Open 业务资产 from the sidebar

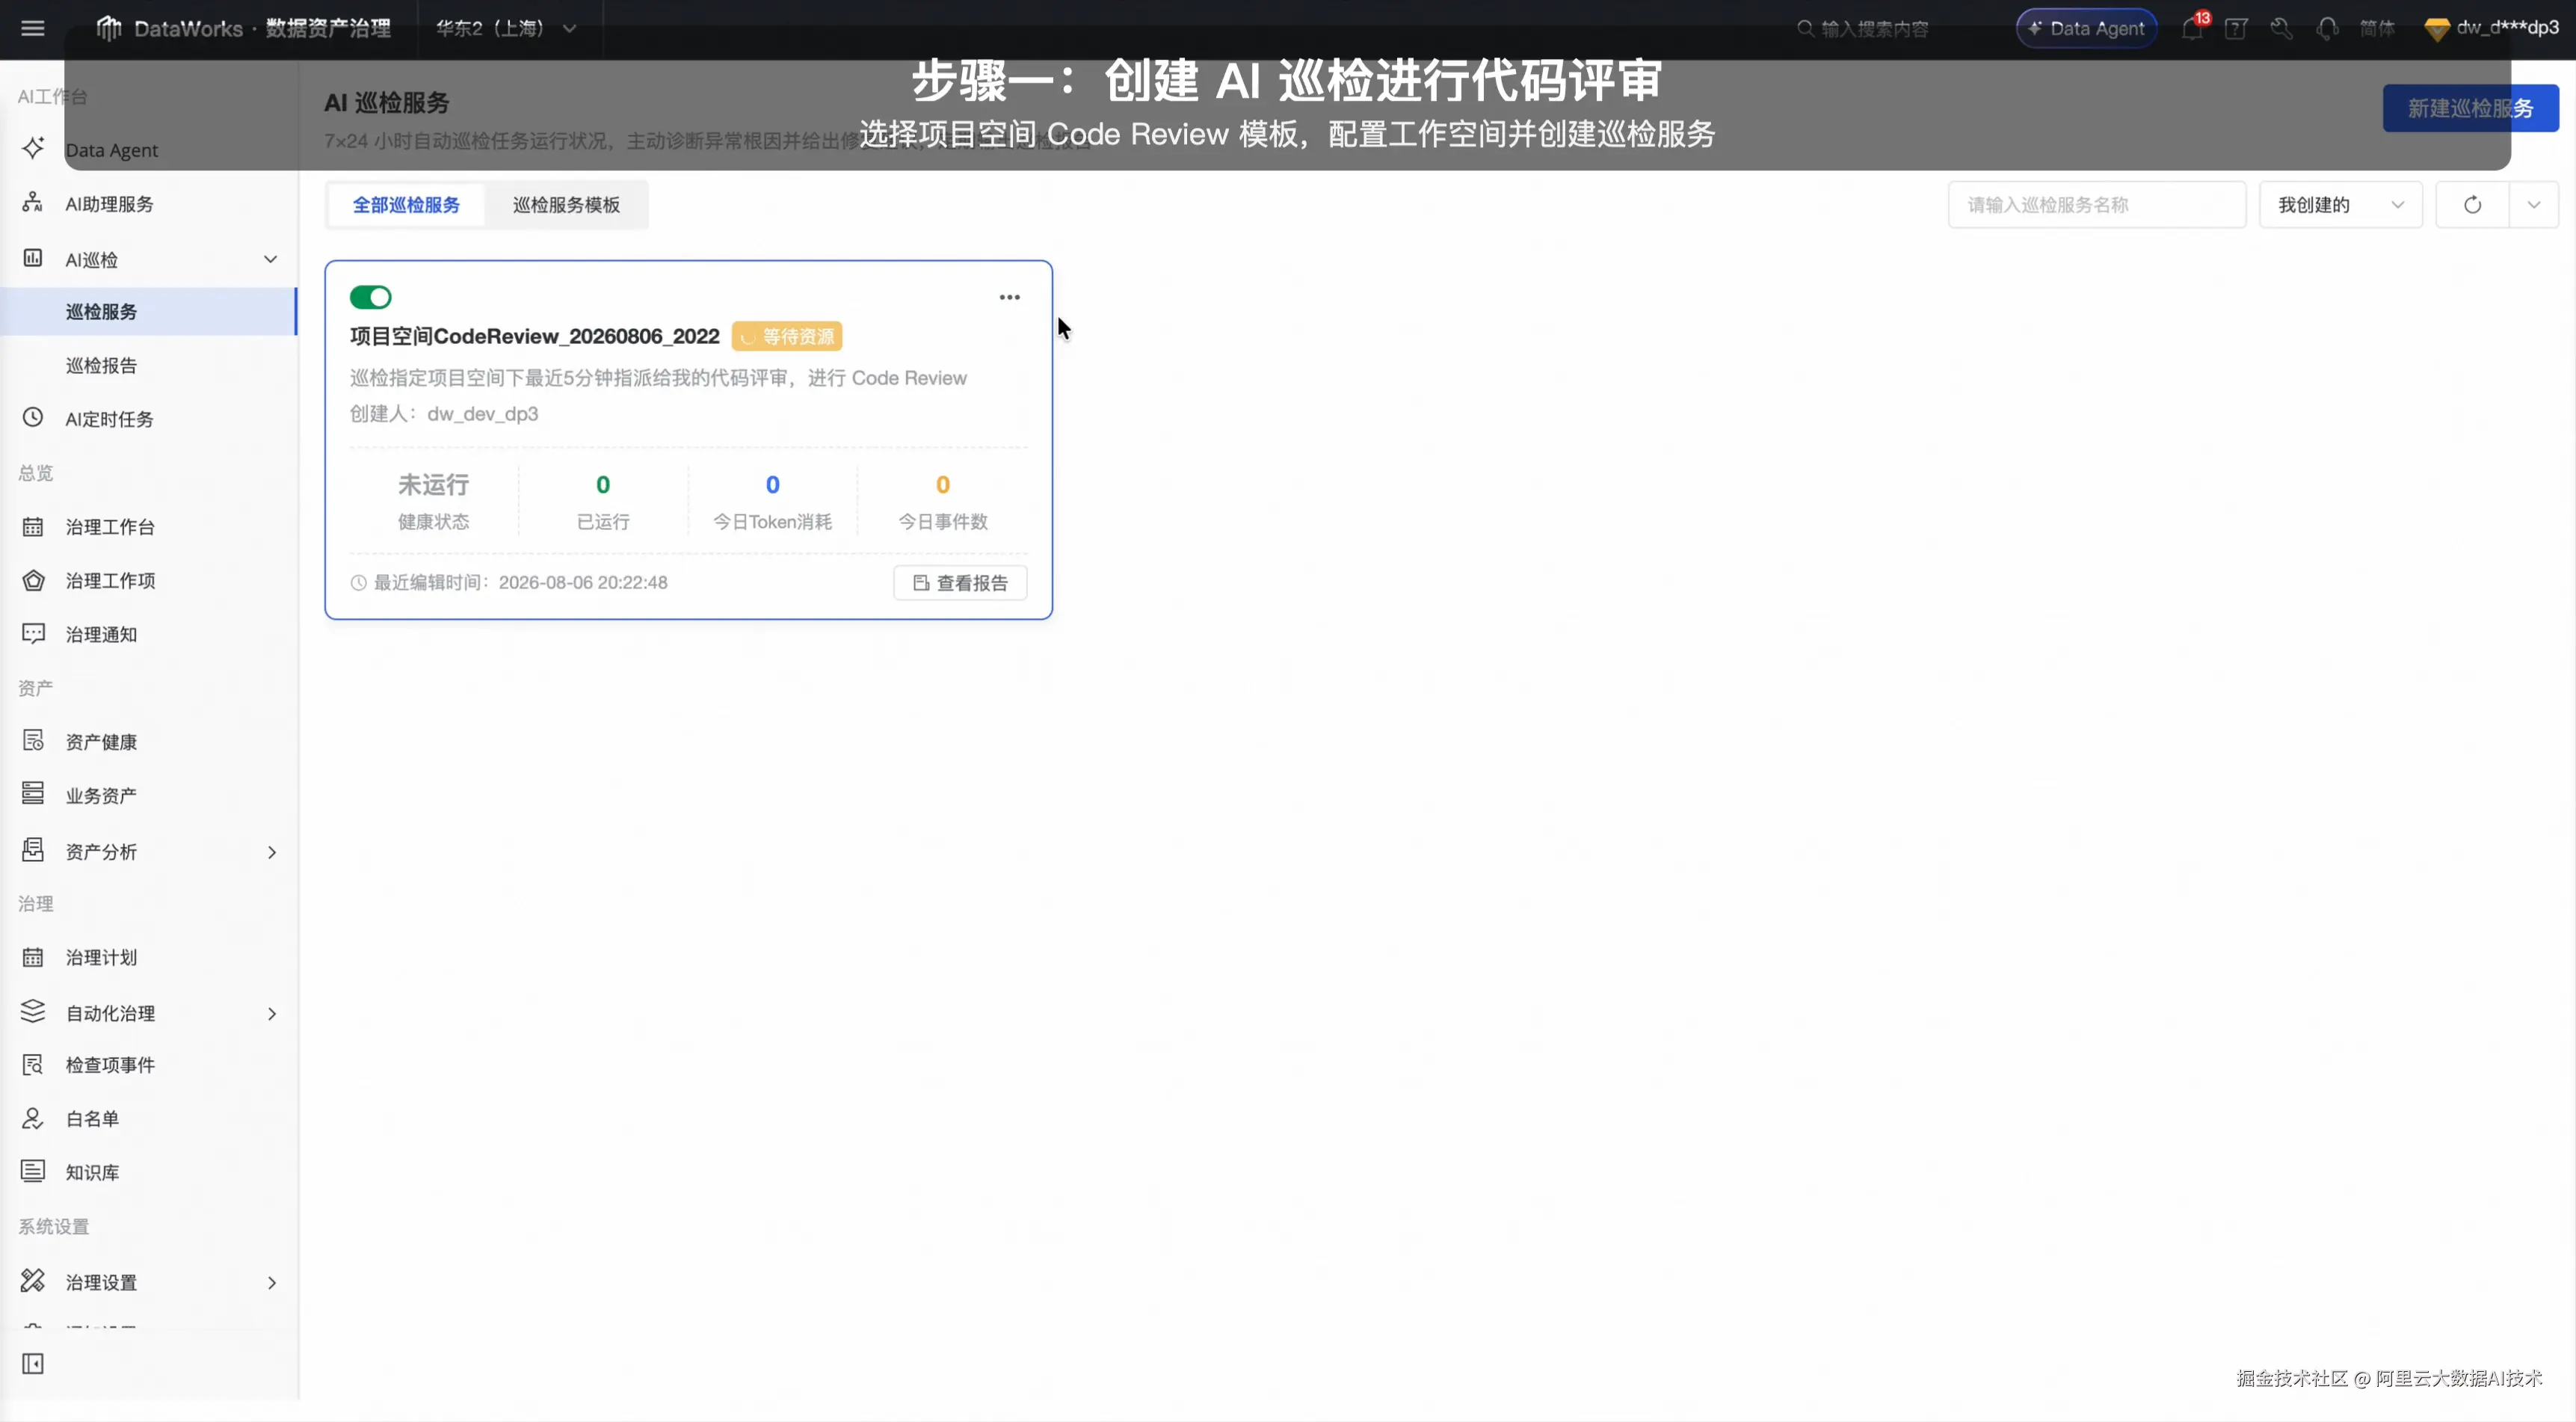(148, 796)
